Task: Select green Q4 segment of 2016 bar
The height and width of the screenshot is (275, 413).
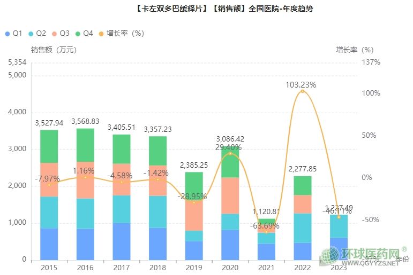Action: point(85,145)
